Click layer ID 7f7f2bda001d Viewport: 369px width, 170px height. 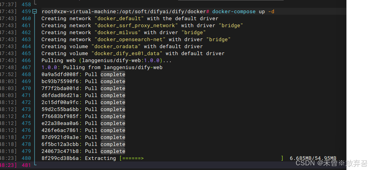click(x=60, y=88)
